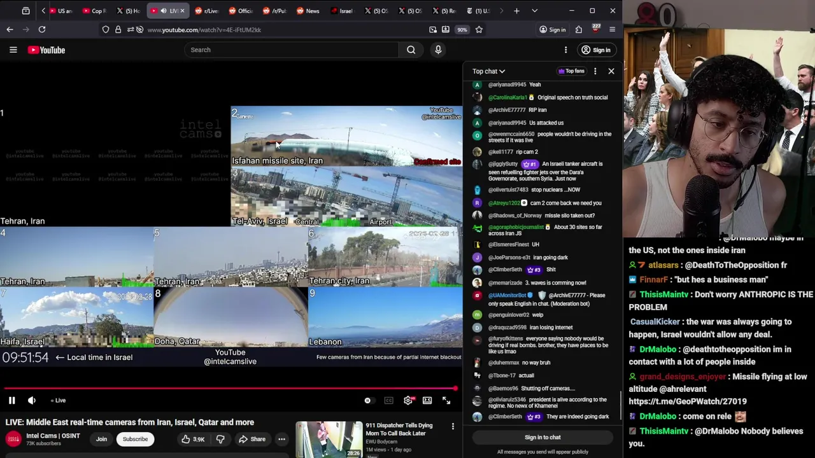Switch to the Official Reddit tab

pos(241,11)
